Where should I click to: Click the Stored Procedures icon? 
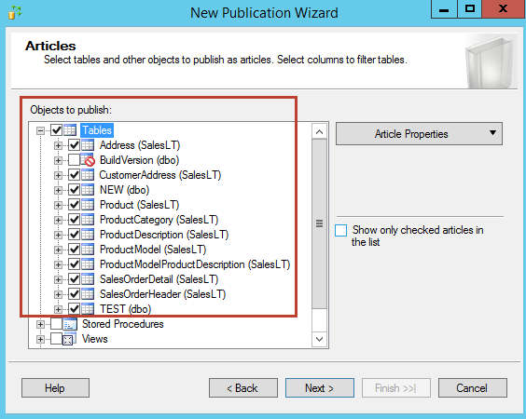(x=70, y=324)
